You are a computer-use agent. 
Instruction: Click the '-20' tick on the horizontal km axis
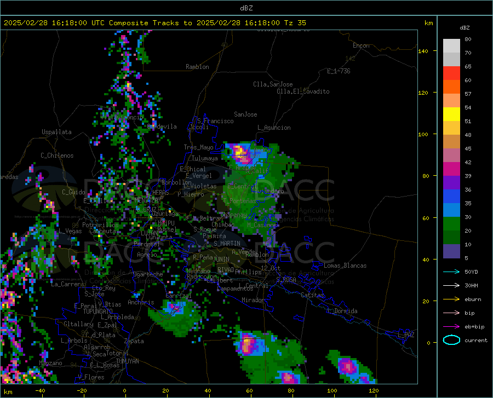coord(82,390)
